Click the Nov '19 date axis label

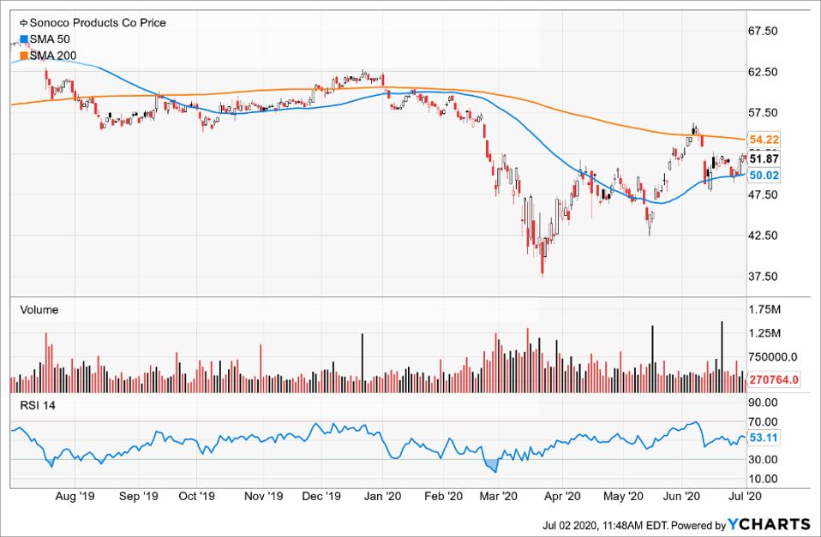263,496
